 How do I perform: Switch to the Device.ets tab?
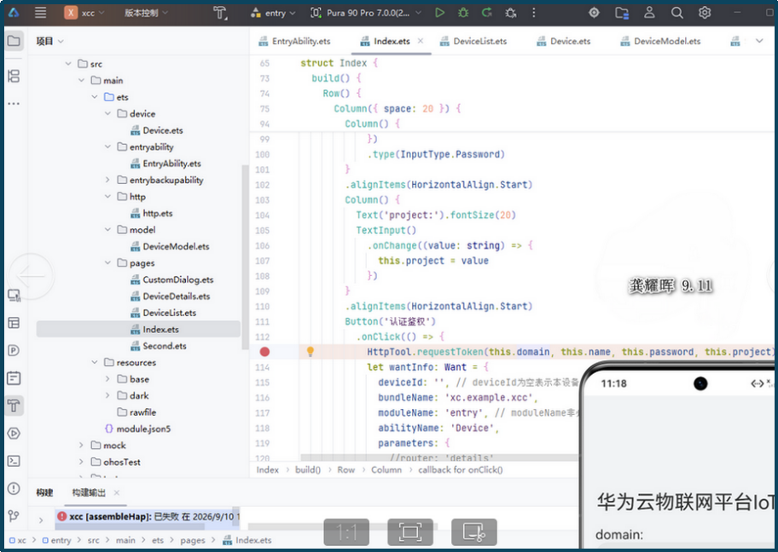coord(564,41)
